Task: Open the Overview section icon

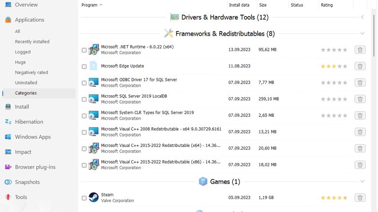Action: click(x=8, y=5)
